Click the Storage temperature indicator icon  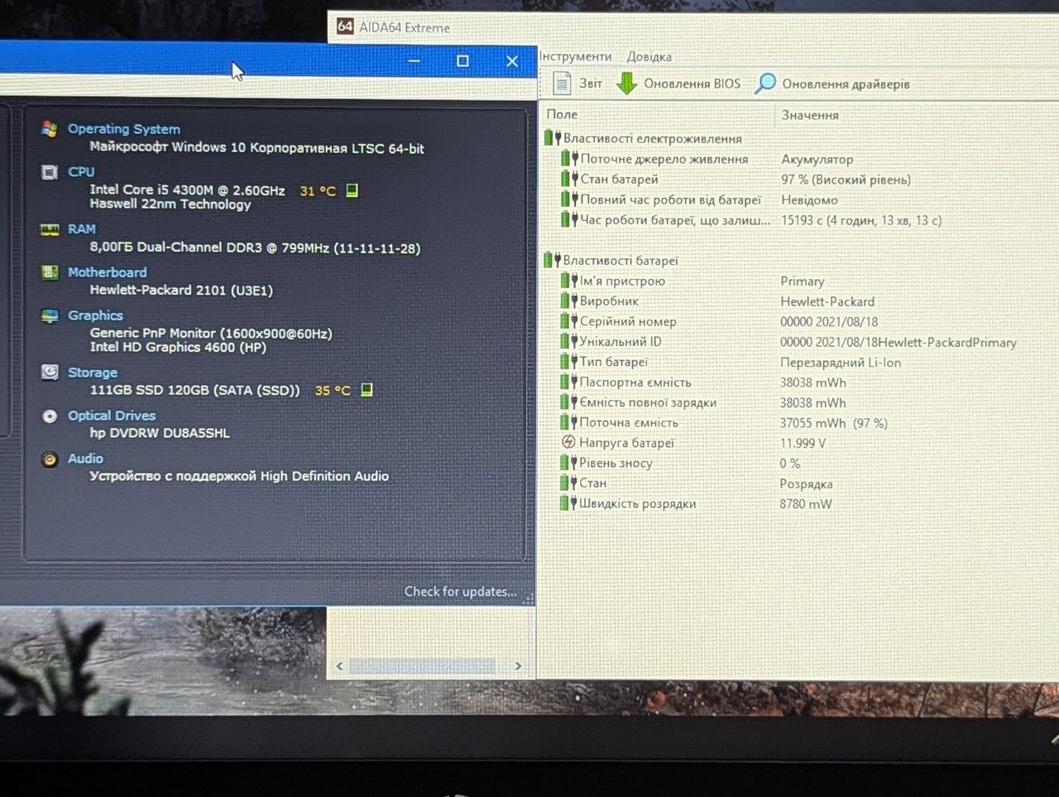click(x=367, y=390)
